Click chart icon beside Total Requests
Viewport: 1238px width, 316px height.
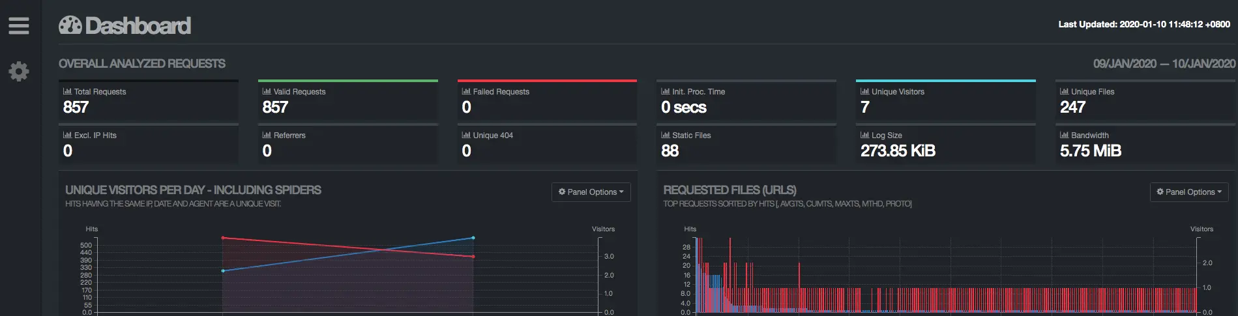pyautogui.click(x=67, y=91)
